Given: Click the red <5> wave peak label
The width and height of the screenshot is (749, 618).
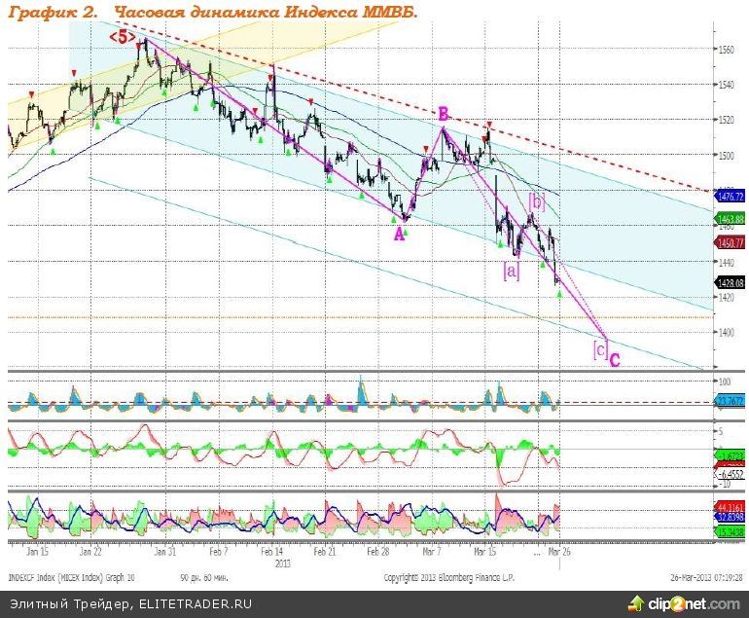Looking at the screenshot, I should tap(122, 37).
